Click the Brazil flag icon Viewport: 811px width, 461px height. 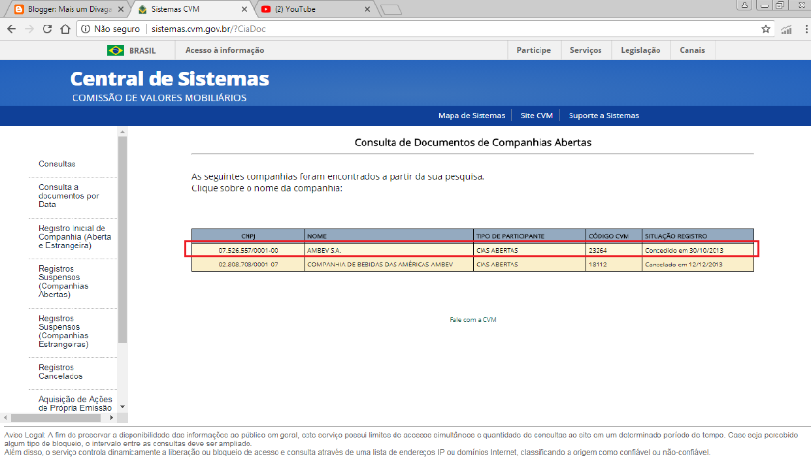[116, 50]
